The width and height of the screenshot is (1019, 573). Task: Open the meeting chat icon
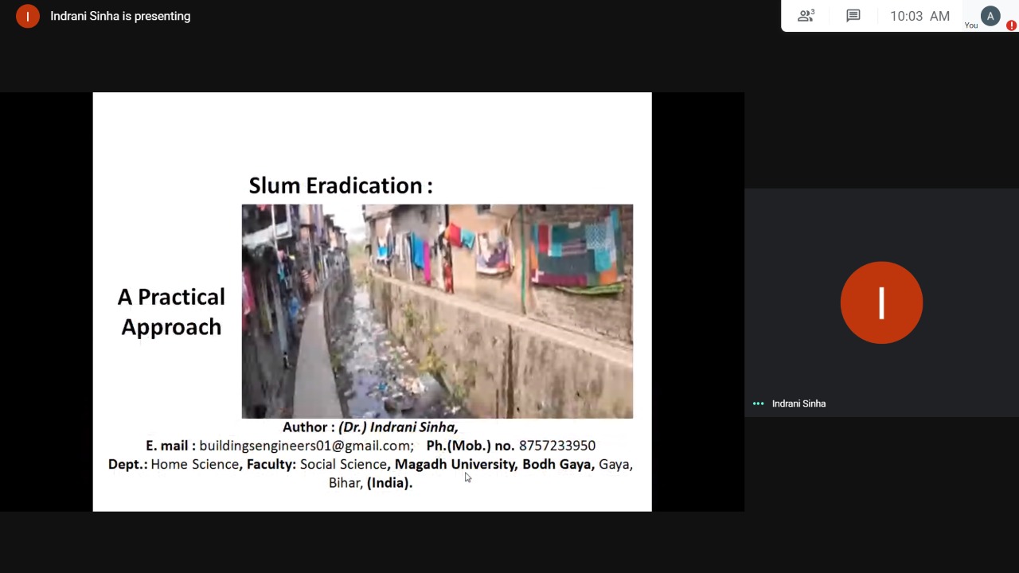(853, 16)
